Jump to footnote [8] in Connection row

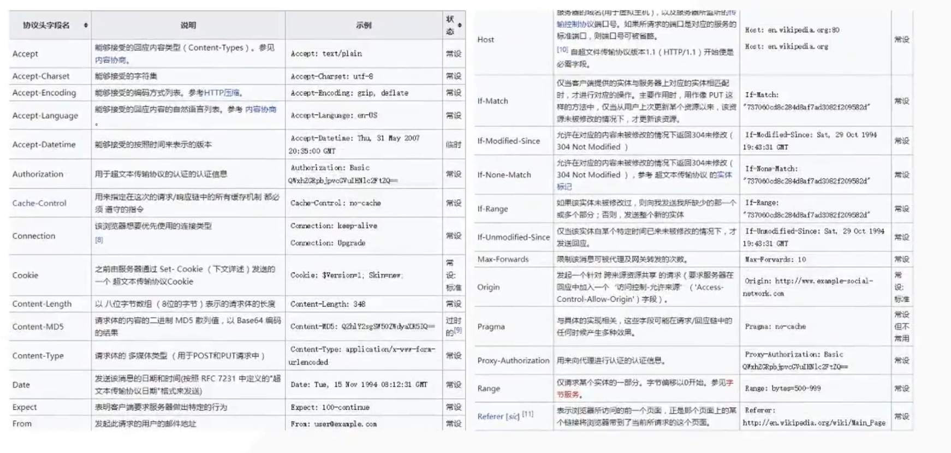coord(99,240)
